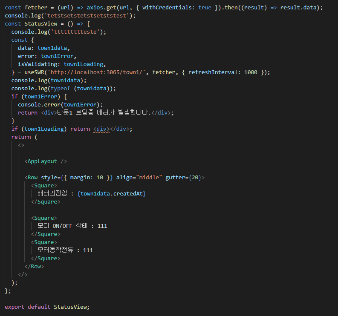Click the axios.get call
338x316 pixels.
click(101, 8)
